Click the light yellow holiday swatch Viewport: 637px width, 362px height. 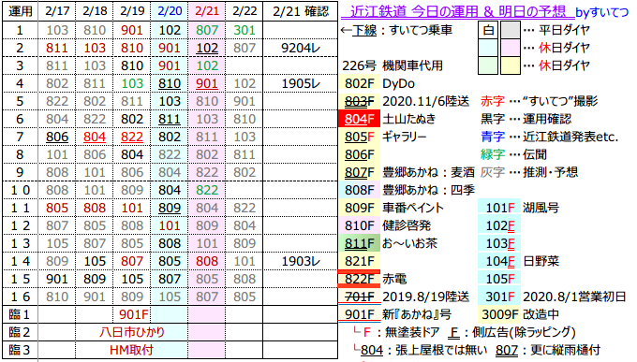[511, 65]
